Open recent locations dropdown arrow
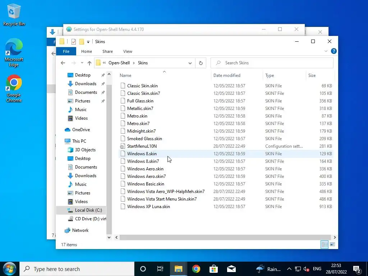 pos(82,63)
